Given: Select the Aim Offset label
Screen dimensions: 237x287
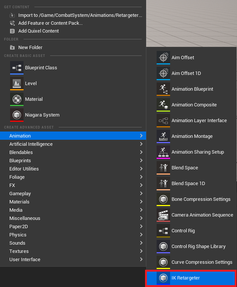Looking at the screenshot, I should (183, 58).
